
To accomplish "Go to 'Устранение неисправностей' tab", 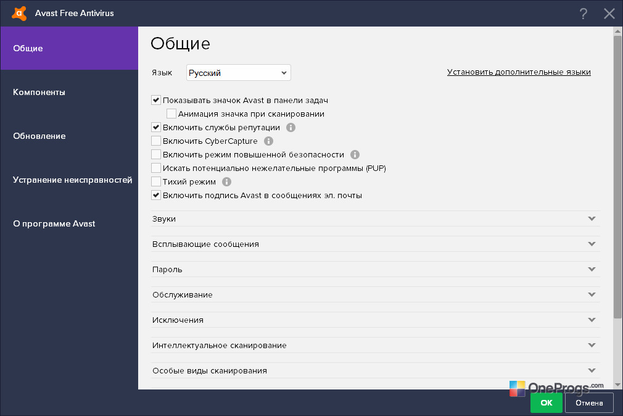I will pos(69,180).
